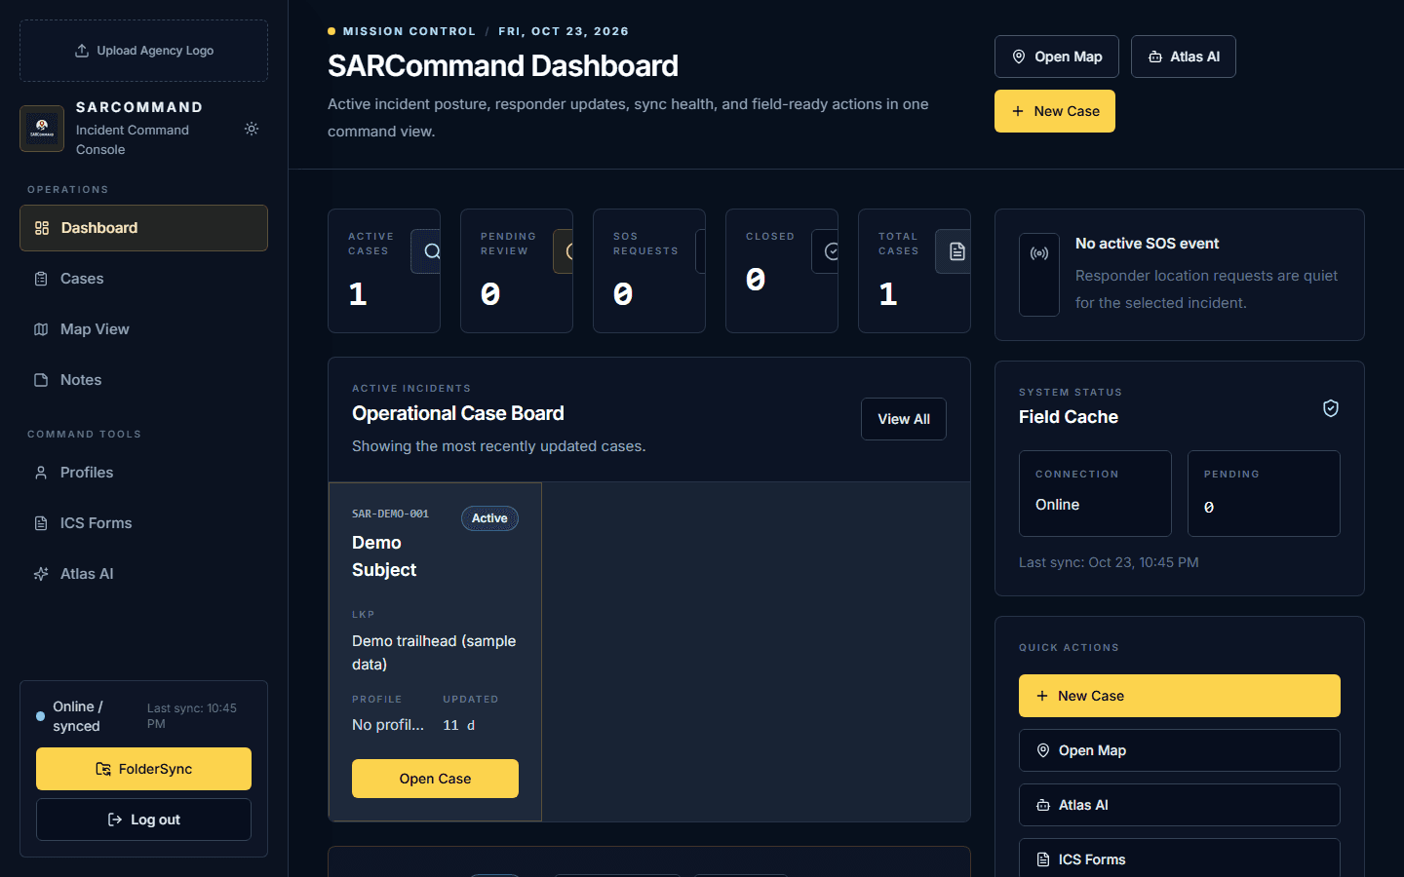Open Notes from the sidebar
The width and height of the screenshot is (1404, 877).
(x=144, y=380)
